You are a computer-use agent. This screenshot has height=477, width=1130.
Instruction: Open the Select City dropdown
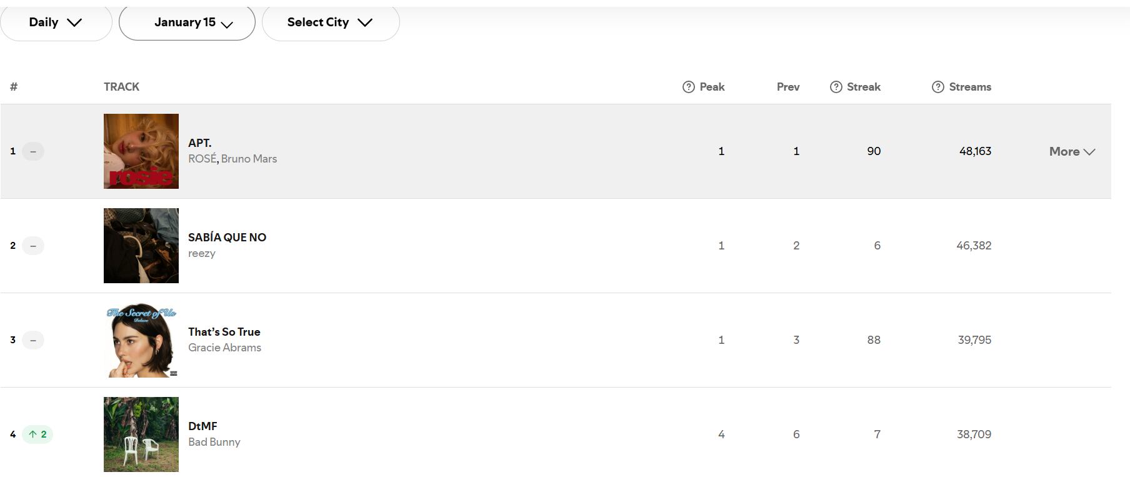tap(330, 23)
